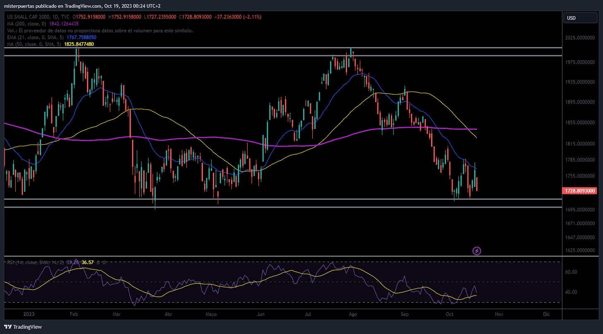Click the 1755.0000000 price axis label
The image size is (603, 334).
(x=580, y=176)
